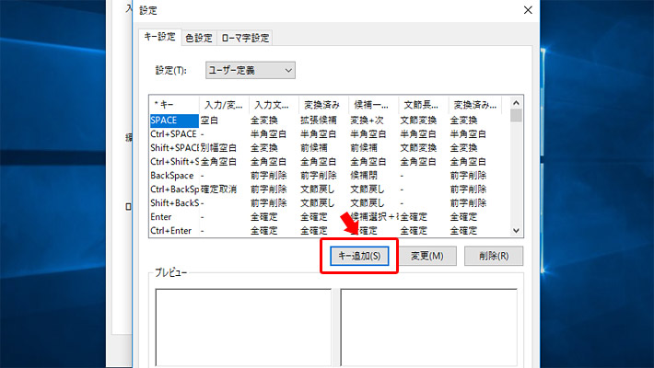The width and height of the screenshot is (654, 368).
Task: Select the Ctrl+Enter key row
Action: [173, 230]
